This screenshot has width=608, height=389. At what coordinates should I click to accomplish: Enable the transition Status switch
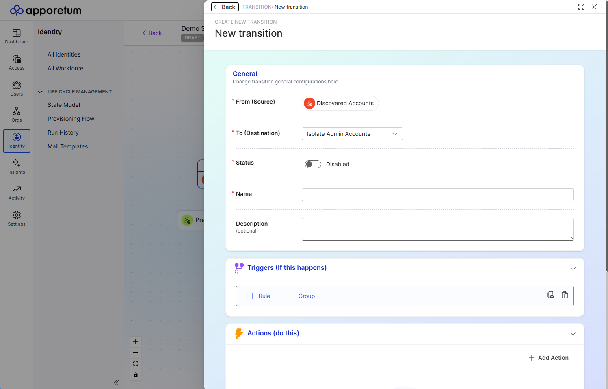click(x=313, y=164)
